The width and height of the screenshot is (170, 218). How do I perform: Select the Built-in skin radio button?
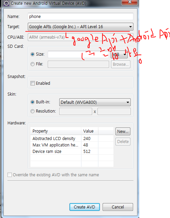(33, 102)
